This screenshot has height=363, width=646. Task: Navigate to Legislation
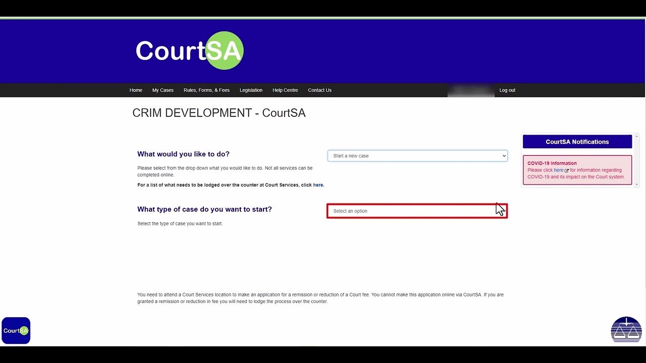tap(251, 90)
